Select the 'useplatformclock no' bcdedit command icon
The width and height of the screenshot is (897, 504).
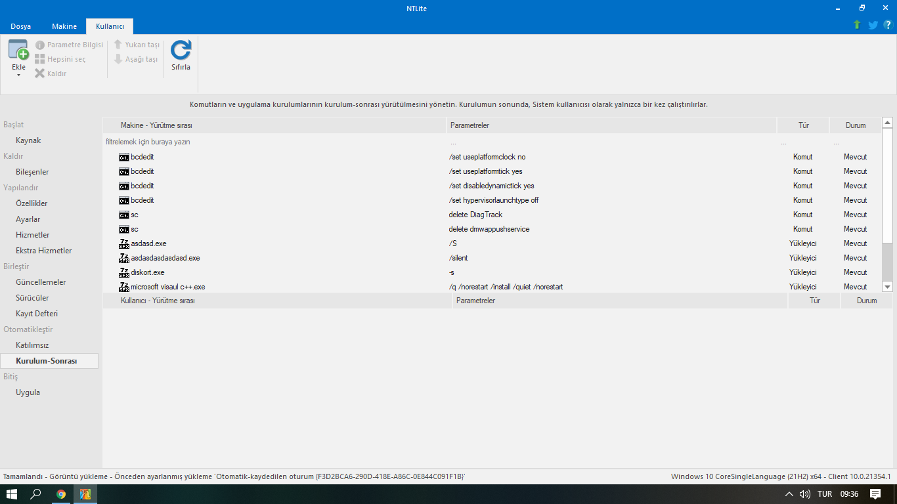[124, 157]
